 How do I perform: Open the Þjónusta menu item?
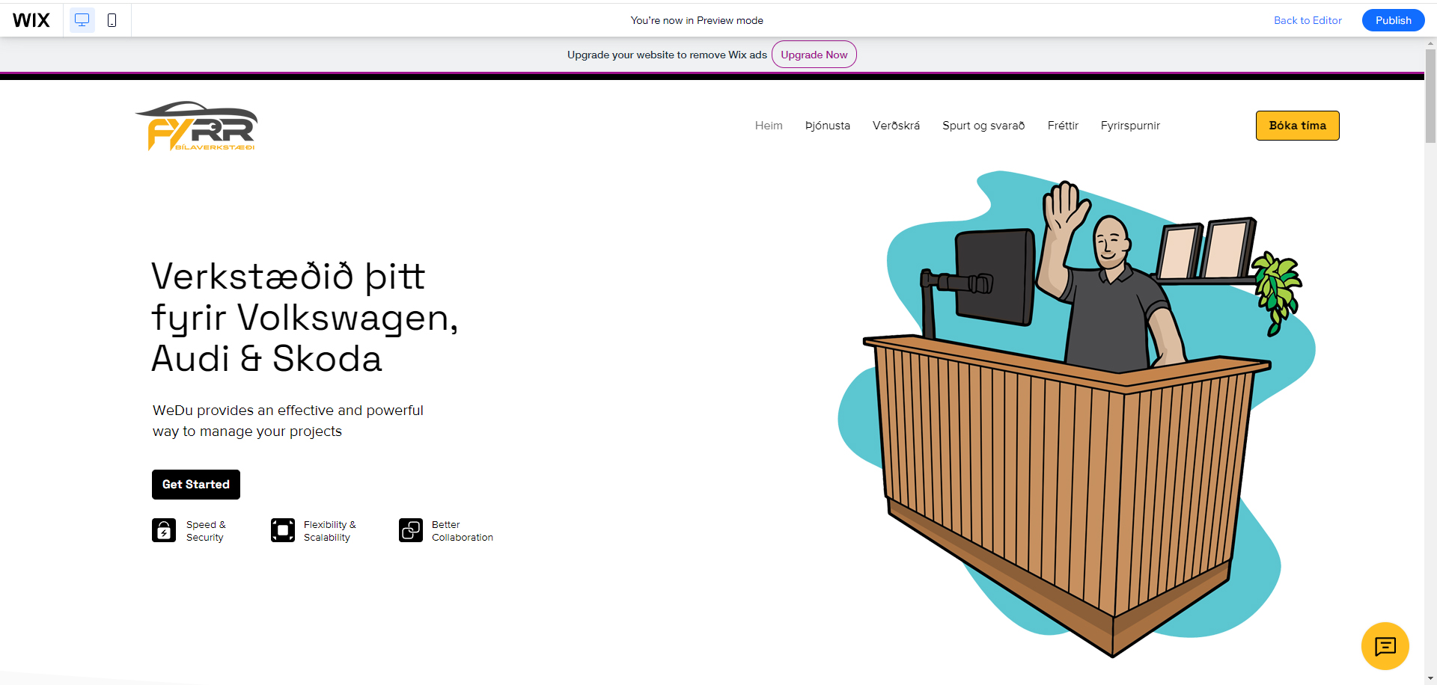tap(828, 126)
